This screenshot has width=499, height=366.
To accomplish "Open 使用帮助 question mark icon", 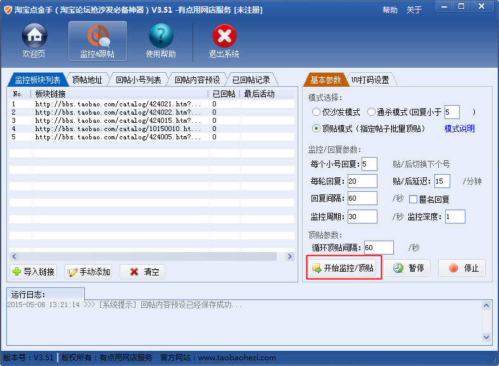I will [161, 35].
